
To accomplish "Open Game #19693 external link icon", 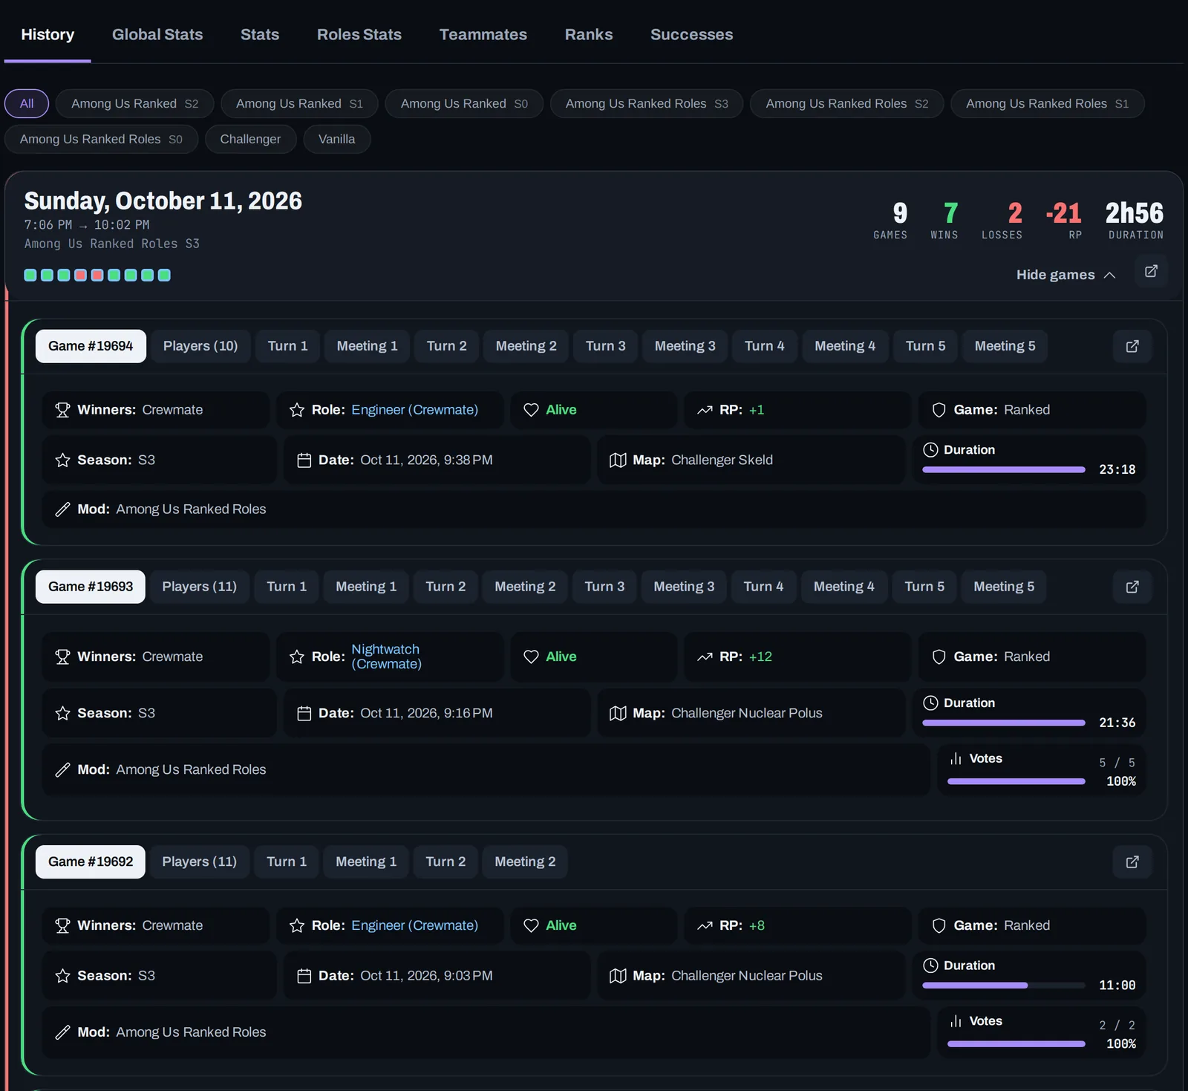I will pyautogui.click(x=1132, y=587).
